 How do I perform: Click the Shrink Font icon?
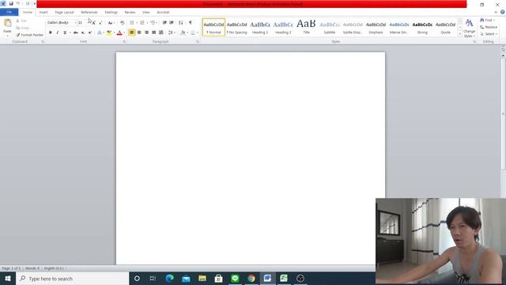tap(100, 23)
